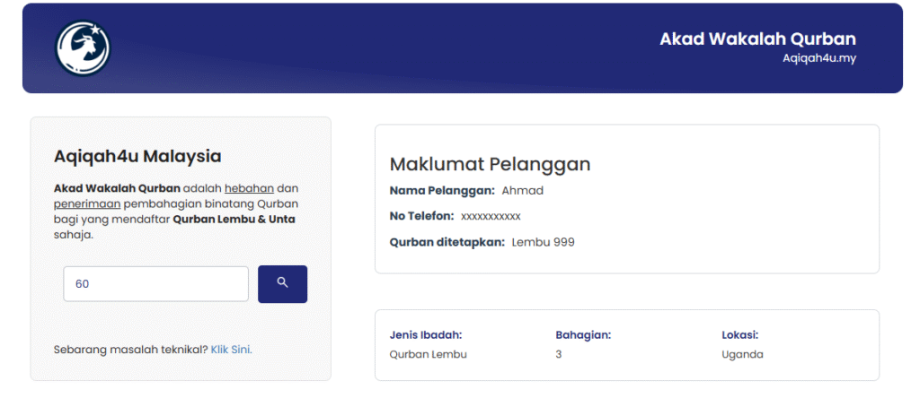Click the "Qurban Lembu" ibadah type value
The height and width of the screenshot is (398, 920).
[x=429, y=354]
